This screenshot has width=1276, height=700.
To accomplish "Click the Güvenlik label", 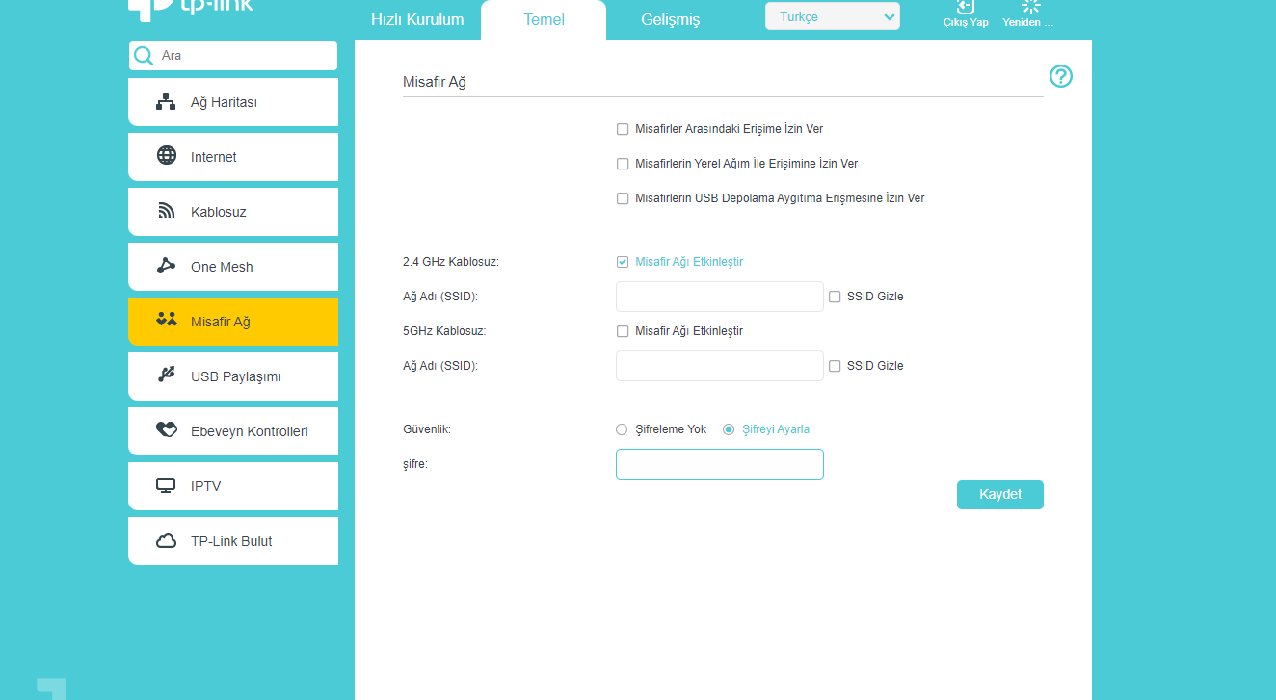I will tap(427, 429).
